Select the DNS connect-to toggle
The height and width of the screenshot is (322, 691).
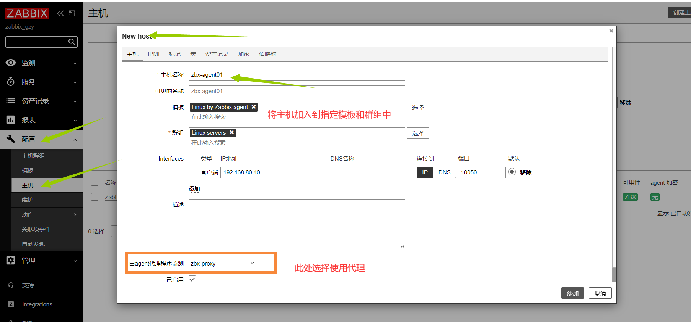(x=444, y=172)
